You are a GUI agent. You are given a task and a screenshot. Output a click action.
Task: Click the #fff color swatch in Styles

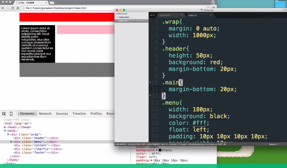click(150, 153)
